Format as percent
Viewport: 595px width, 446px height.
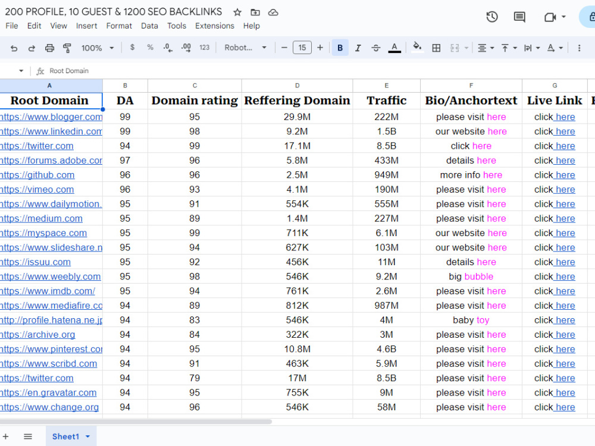pyautogui.click(x=151, y=48)
